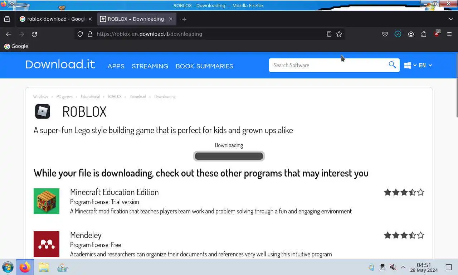Launch the third pinned taskbar app
Viewport: 458px width, 275px height.
tap(62, 267)
